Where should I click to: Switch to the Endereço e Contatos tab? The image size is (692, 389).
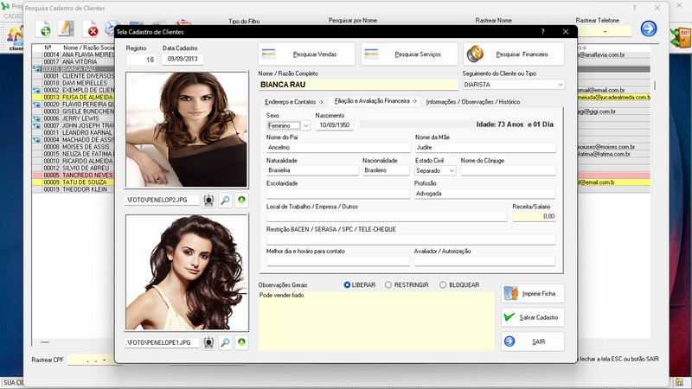point(293,102)
